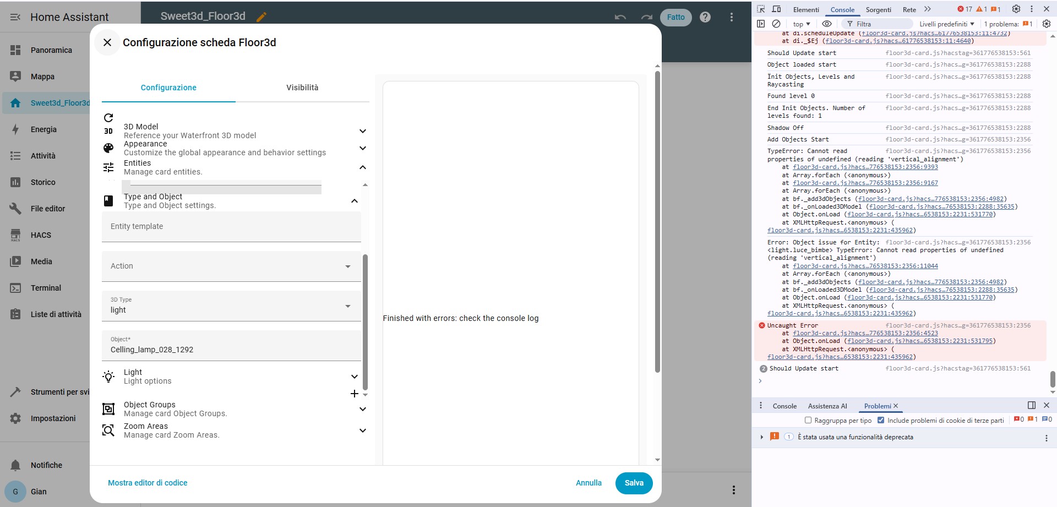Open the Action dropdown
The height and width of the screenshot is (507, 1057).
click(231, 266)
